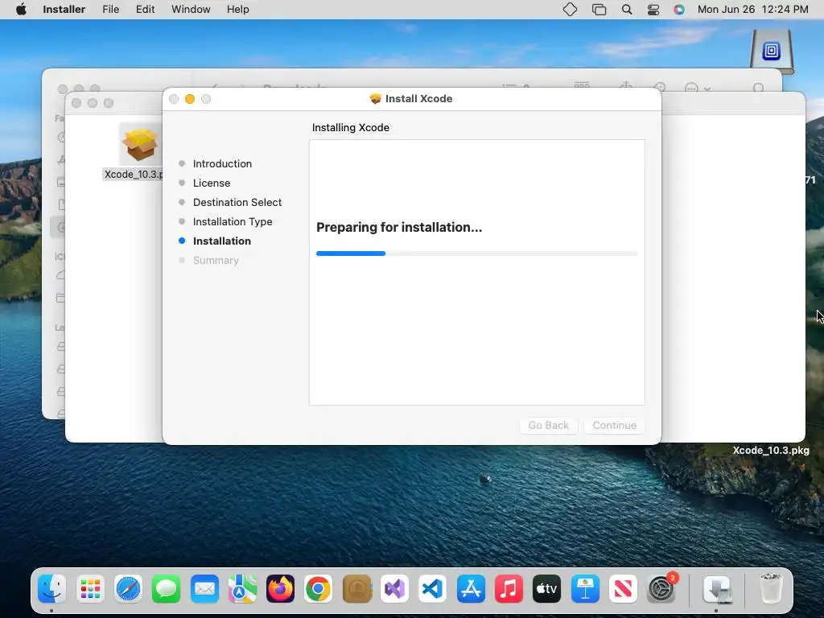This screenshot has height=618, width=824.
Task: Open Finder from the Dock
Action: (x=52, y=588)
